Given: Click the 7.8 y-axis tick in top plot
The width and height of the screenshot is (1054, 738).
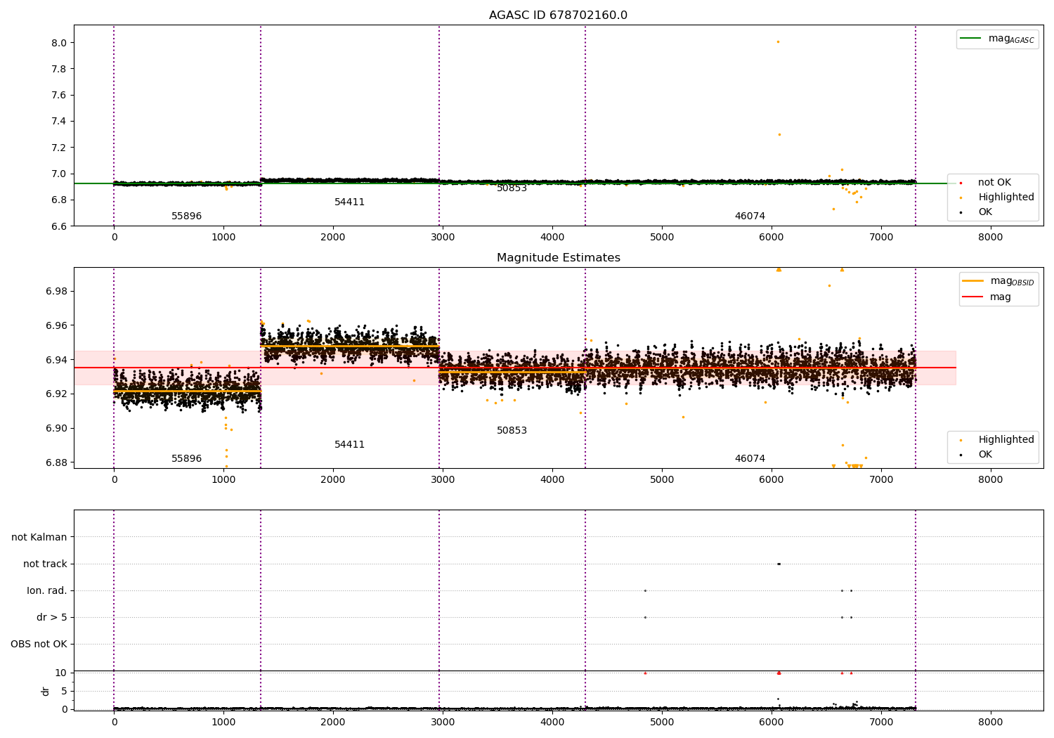Looking at the screenshot, I should 58,69.
